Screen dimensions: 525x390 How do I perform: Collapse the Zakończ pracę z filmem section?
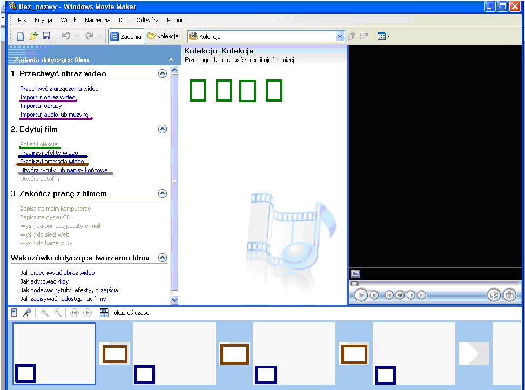click(x=163, y=193)
